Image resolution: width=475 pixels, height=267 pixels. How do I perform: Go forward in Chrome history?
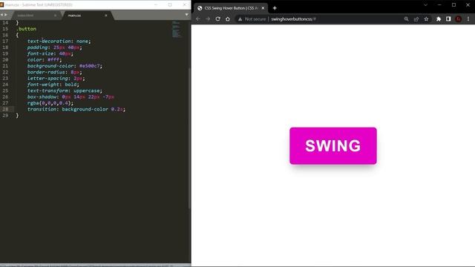(x=208, y=19)
